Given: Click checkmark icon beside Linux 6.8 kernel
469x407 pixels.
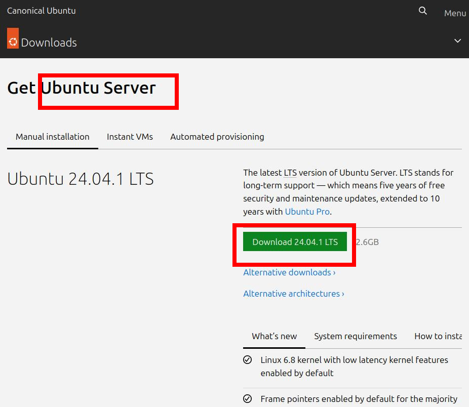Looking at the screenshot, I should click(247, 360).
